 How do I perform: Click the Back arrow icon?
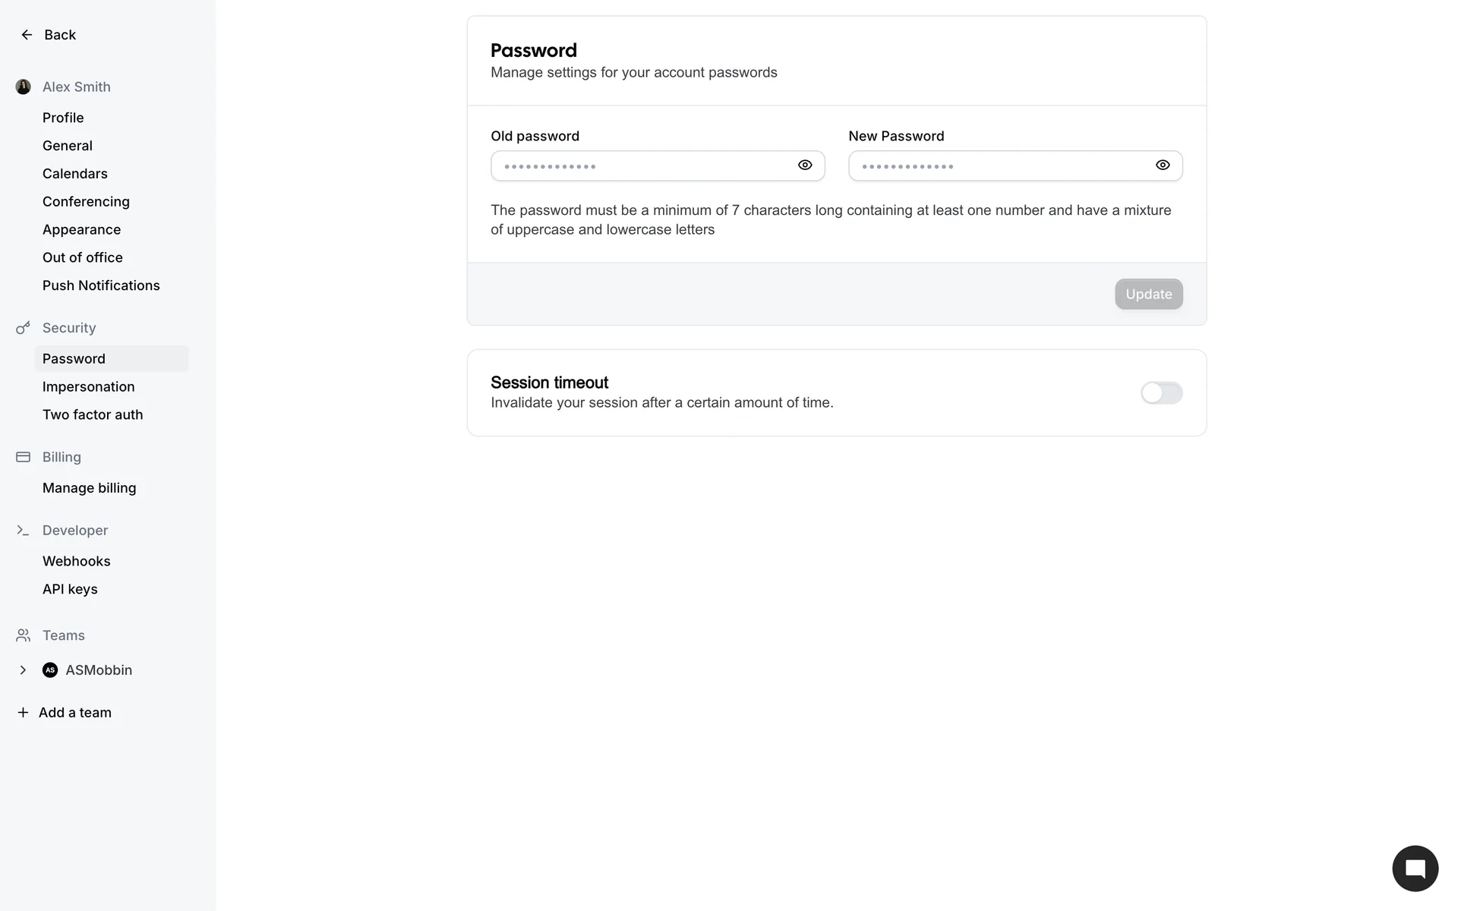click(27, 35)
